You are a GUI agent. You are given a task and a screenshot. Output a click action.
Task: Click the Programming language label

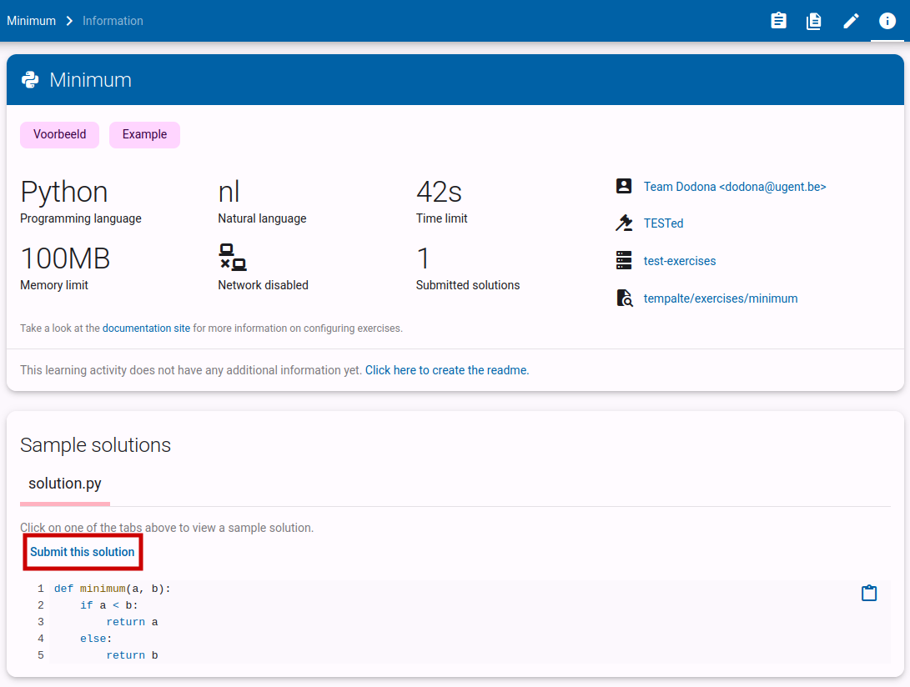point(81,218)
